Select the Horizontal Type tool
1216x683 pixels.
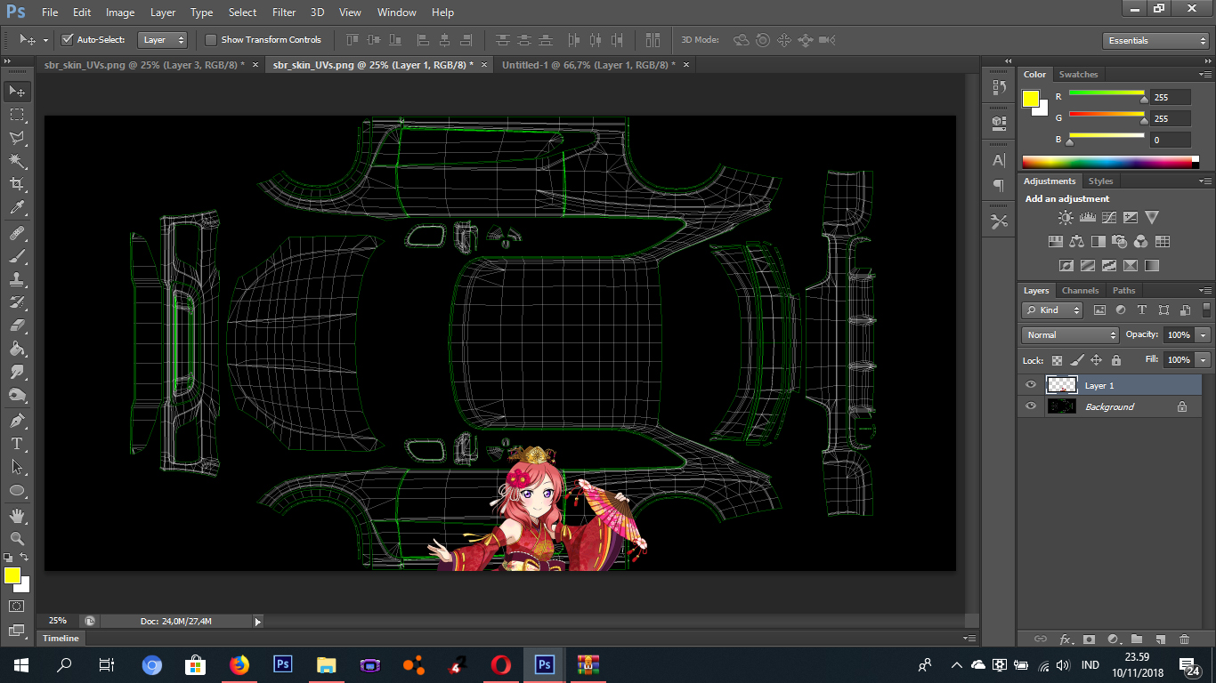(x=17, y=443)
